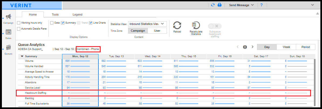Select Thu, Sep 15 column header
The image size is (322, 109).
189,56
